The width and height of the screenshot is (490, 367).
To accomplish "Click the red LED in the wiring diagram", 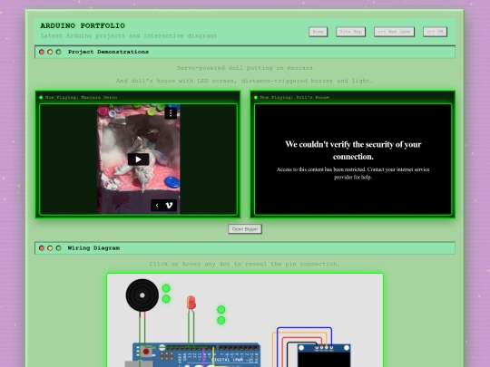I will coord(191,303).
